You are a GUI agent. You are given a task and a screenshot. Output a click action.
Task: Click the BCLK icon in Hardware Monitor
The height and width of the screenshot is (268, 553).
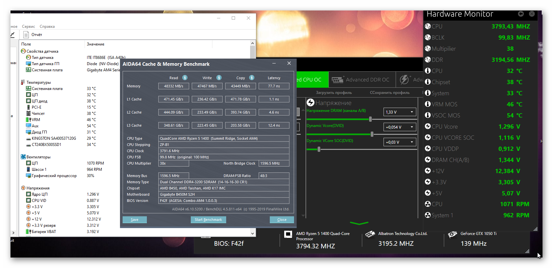[428, 37]
